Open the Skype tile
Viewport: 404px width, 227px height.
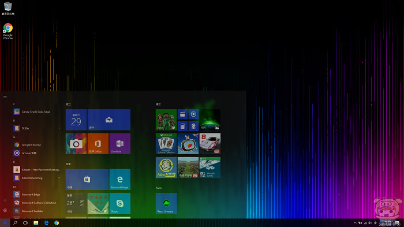coord(120,203)
